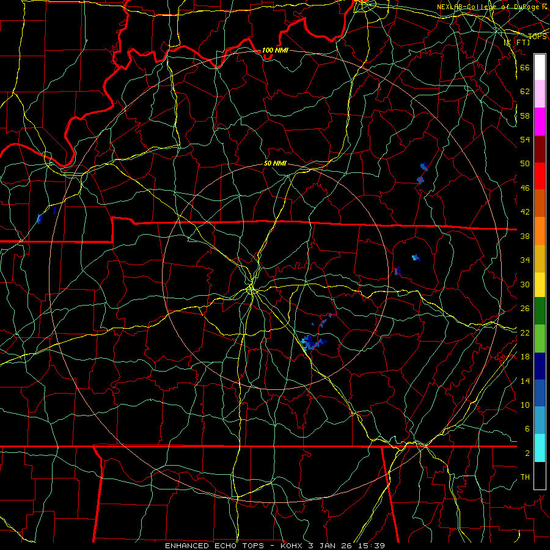Click the isolated blue echo near the map's west edge

(x=40, y=219)
